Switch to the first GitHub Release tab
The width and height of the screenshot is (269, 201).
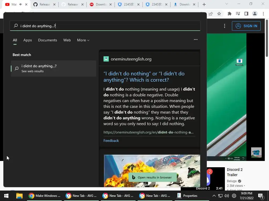[x=45, y=4]
